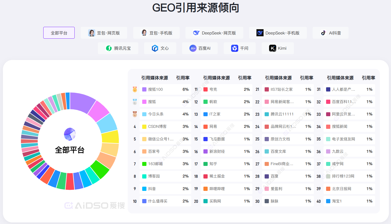391x224 pixels.
Task: Click the pie icon in donut center
Action: (x=70, y=134)
